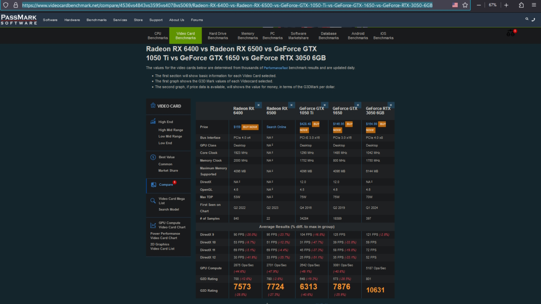
Task: Click Search Online for Radeon RX 6500
Action: (276, 127)
